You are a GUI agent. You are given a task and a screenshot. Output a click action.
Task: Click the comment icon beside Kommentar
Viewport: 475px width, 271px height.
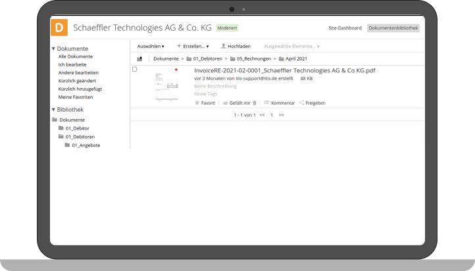click(x=266, y=103)
